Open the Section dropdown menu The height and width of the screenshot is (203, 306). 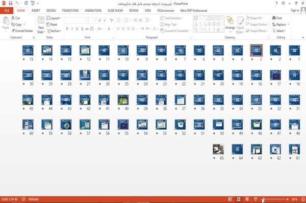coord(54,31)
